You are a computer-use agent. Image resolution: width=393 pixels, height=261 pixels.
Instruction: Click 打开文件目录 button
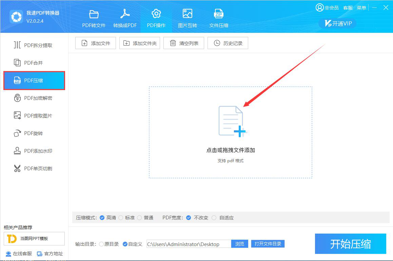(268, 244)
